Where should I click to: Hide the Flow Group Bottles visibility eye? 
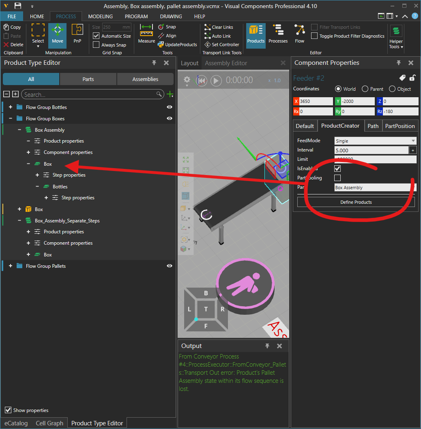(170, 107)
